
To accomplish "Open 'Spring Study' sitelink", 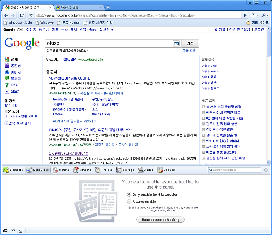I will coord(101,114).
